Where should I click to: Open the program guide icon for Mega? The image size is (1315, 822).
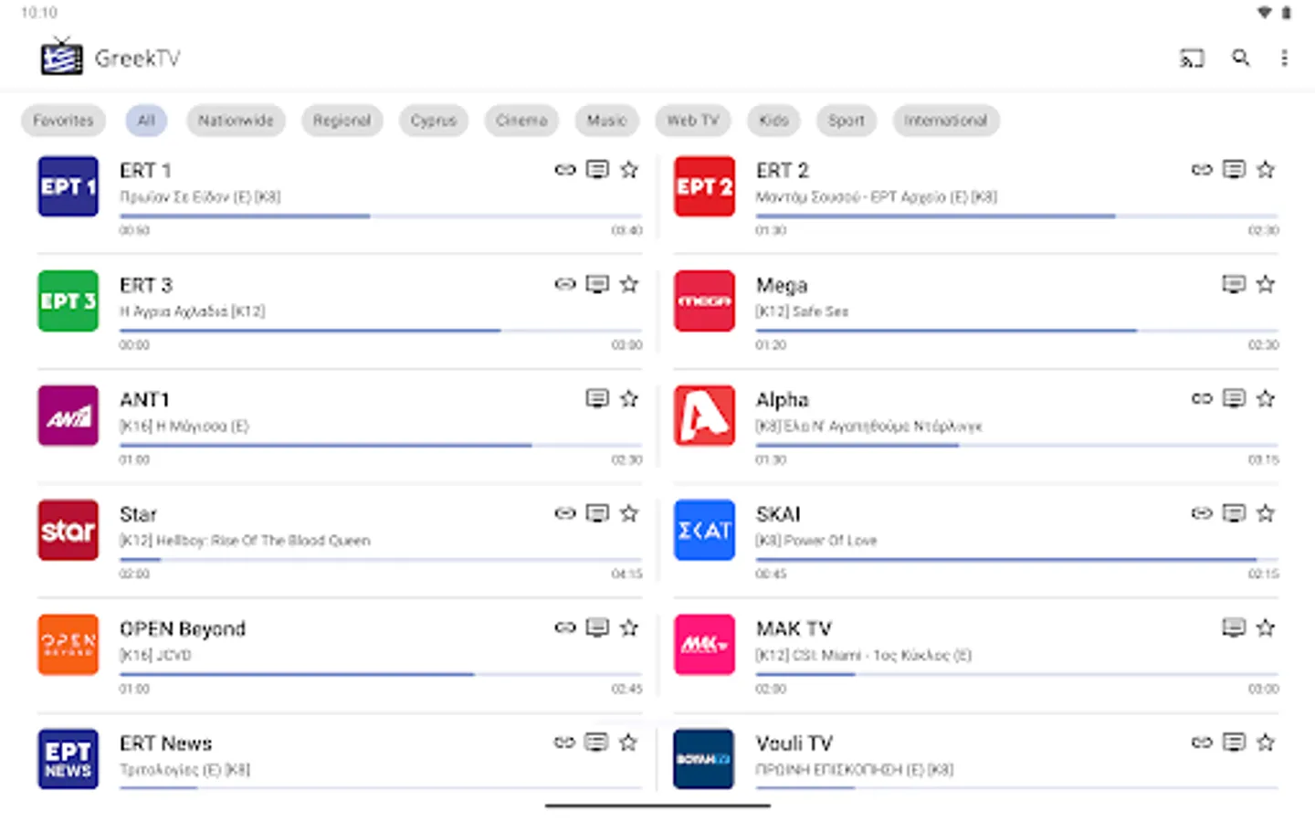[x=1233, y=284]
